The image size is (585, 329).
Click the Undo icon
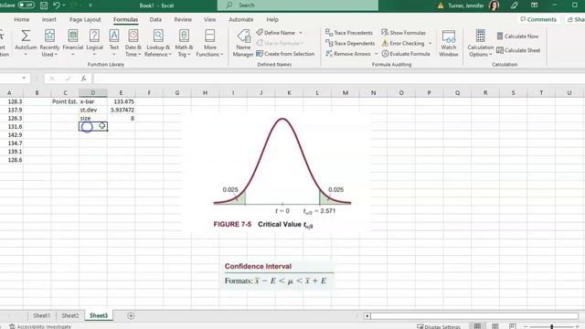[x=57, y=5]
